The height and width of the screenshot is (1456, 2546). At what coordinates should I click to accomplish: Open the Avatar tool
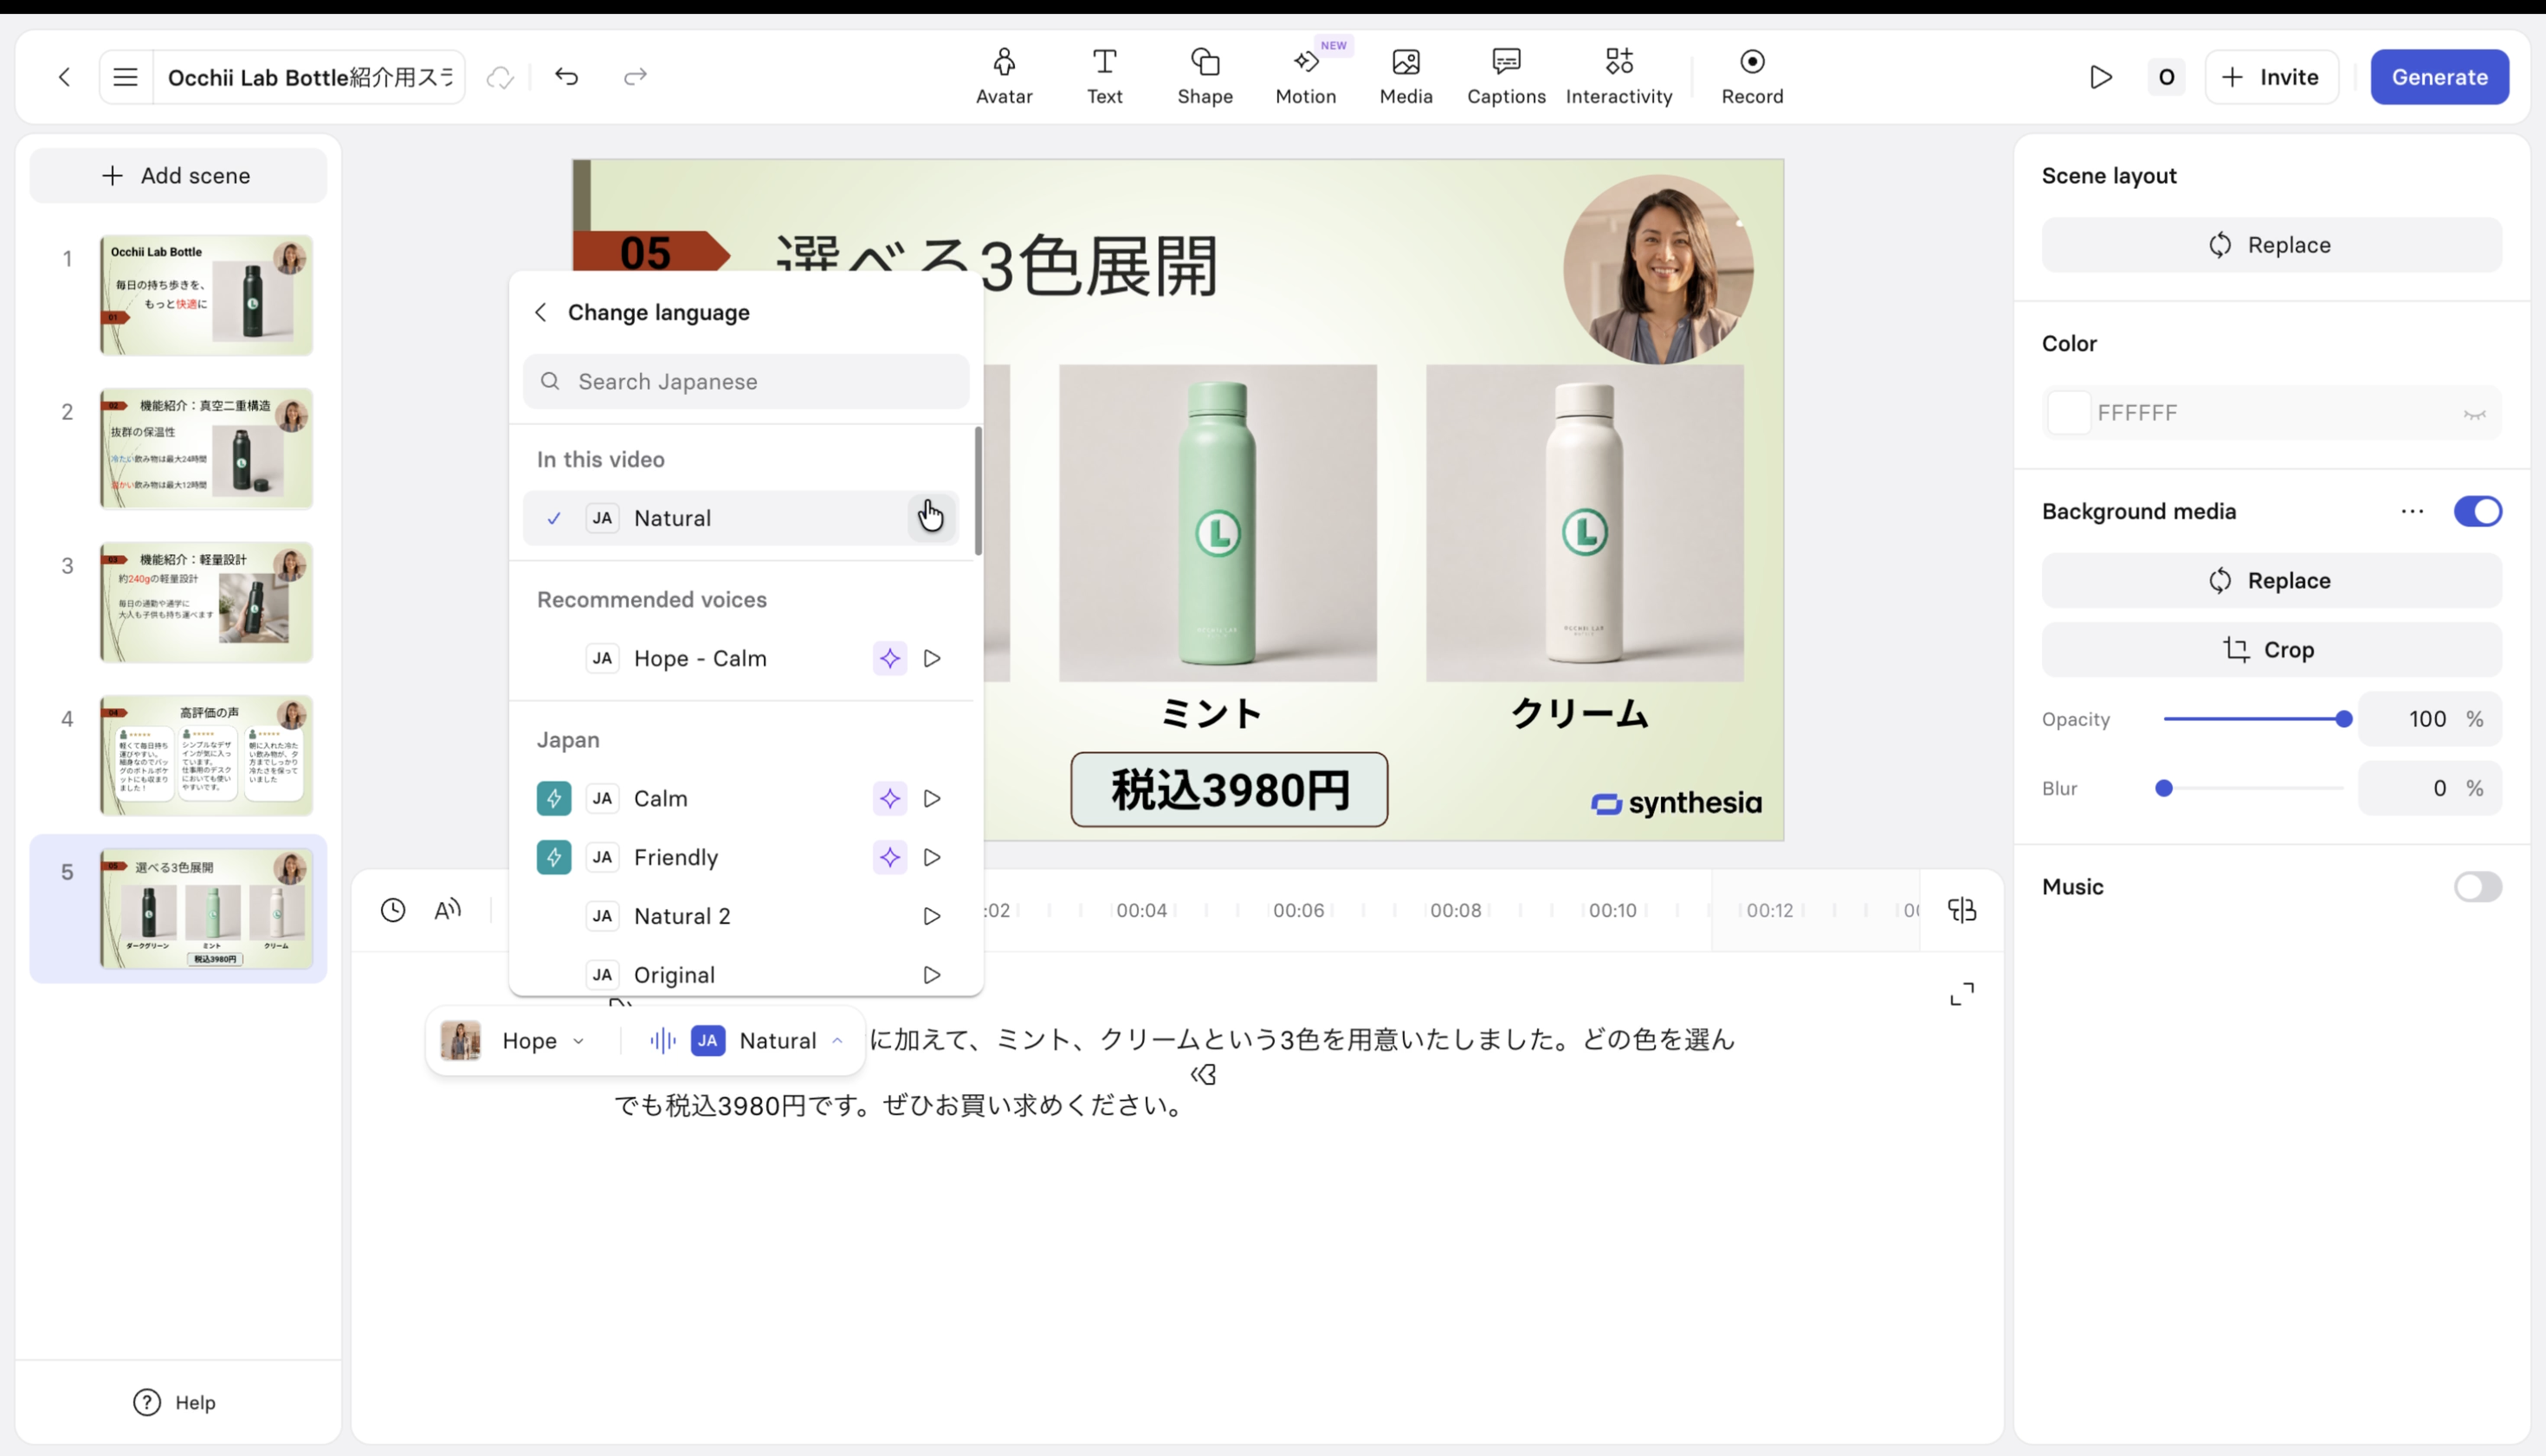[x=1004, y=76]
